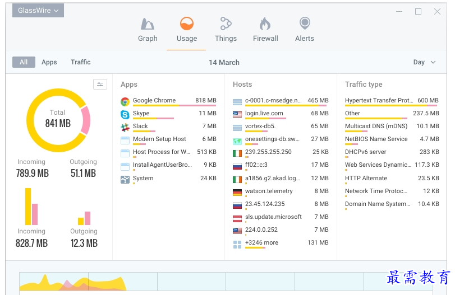Click the usage timeline graph at bottom
455x295 pixels.
pos(226,282)
